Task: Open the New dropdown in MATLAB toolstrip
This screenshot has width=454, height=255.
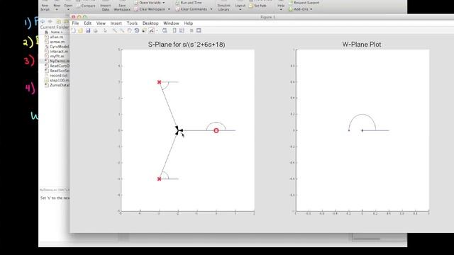Action: tap(57, 7)
